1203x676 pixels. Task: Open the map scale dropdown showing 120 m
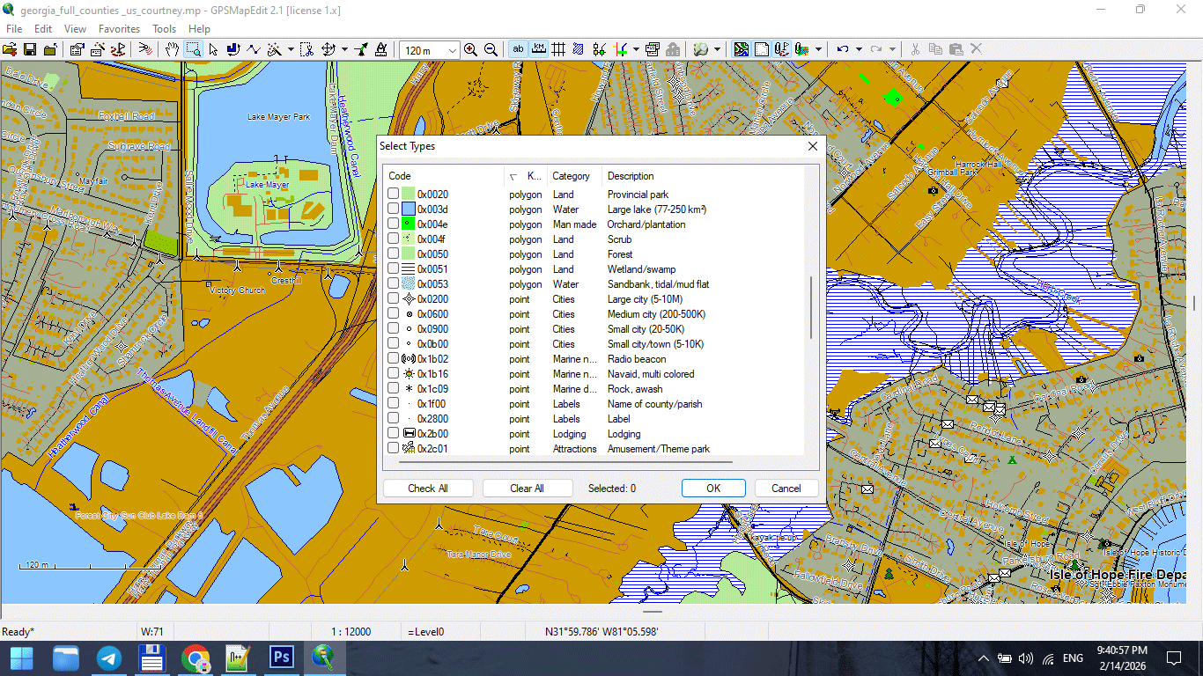(x=452, y=49)
